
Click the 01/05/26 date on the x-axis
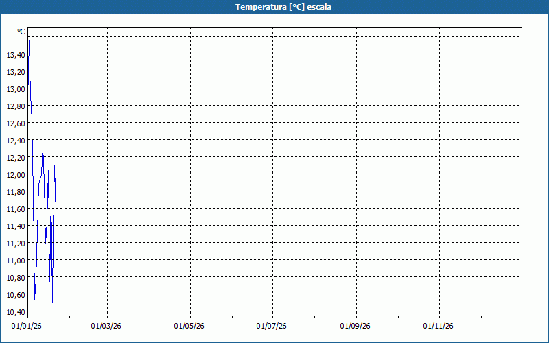click(x=189, y=327)
